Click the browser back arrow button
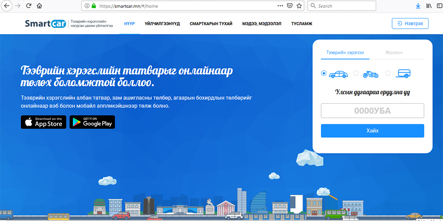The width and height of the screenshot is (443, 221). click(7, 6)
